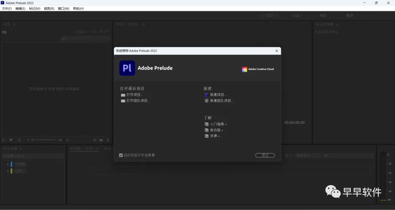395x210 pixels.
Task: Click the zoom-out mountain icon by slider
Action: click(x=28, y=140)
